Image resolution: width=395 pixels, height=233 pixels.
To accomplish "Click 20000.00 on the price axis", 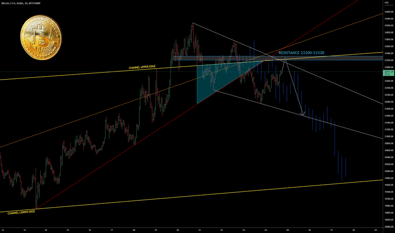I will click(389, 171).
